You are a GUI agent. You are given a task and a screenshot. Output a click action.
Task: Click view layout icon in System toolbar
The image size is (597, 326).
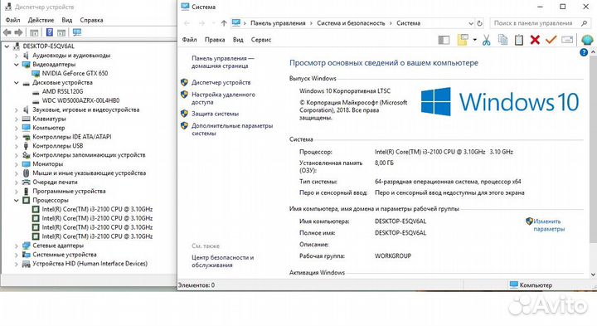pos(463,40)
